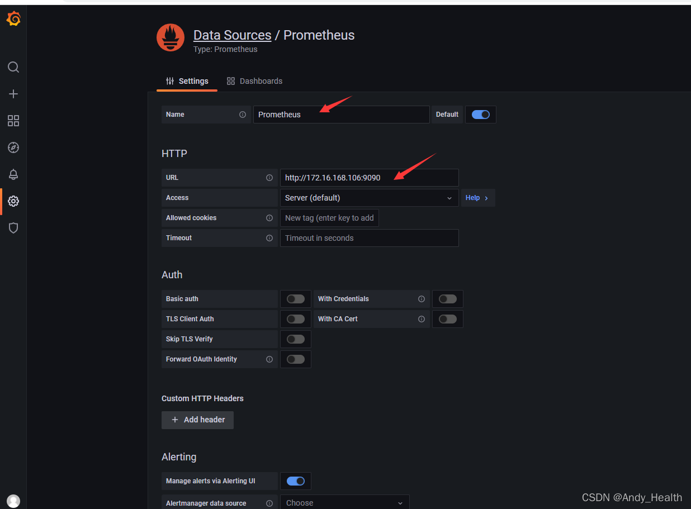Click the 'Basic auth' label

coord(182,299)
